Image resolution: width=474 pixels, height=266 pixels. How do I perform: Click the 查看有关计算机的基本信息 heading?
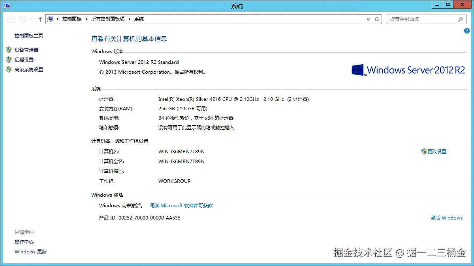(x=129, y=39)
